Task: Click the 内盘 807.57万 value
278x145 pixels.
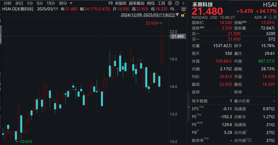Action: [266, 61]
